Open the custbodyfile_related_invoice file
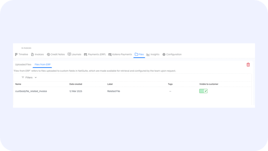Screen dimensions: 268x151 tap(31, 91)
